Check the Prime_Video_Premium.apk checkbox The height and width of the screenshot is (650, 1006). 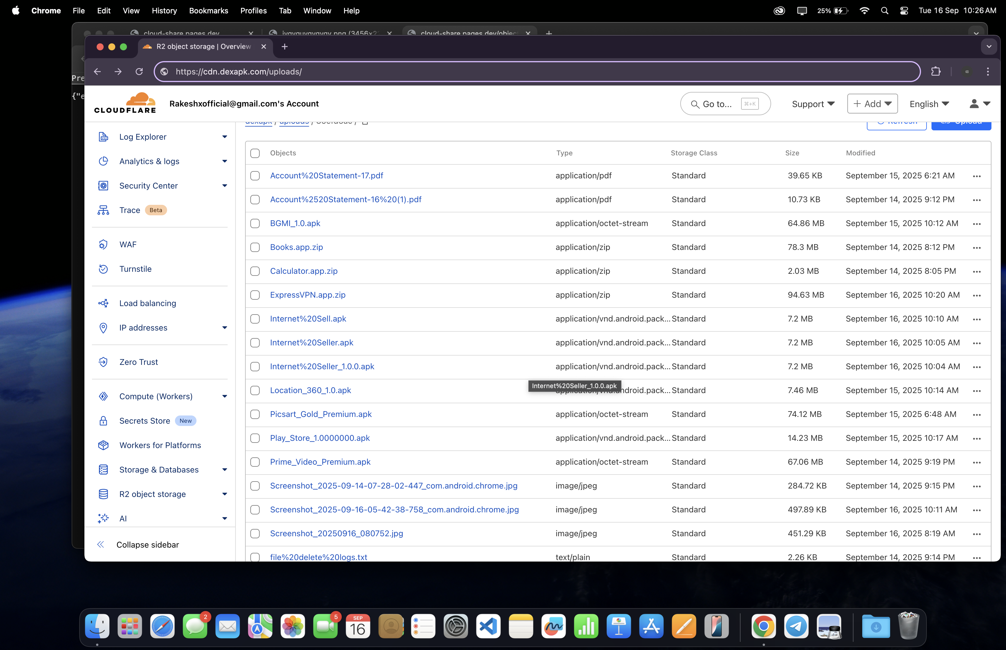click(x=255, y=462)
